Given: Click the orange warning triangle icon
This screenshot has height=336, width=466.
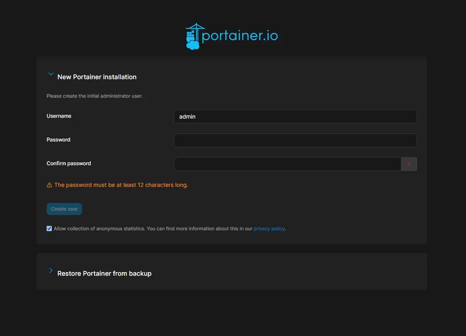Looking at the screenshot, I should [x=49, y=185].
